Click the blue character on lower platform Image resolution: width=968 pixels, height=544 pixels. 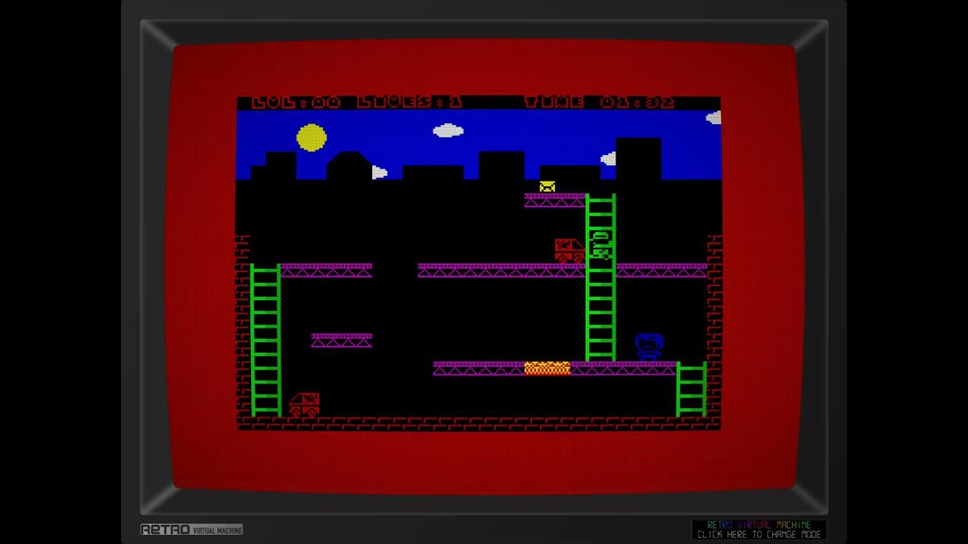point(649,347)
